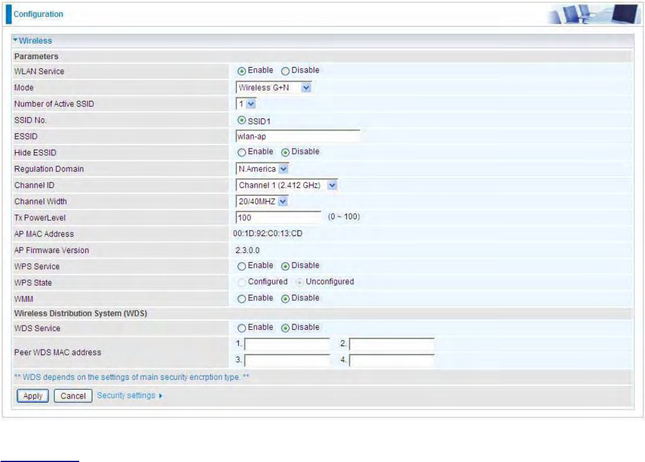Image resolution: width=645 pixels, height=462 pixels.
Task: Enable WPS Service radio button
Action: click(x=241, y=266)
